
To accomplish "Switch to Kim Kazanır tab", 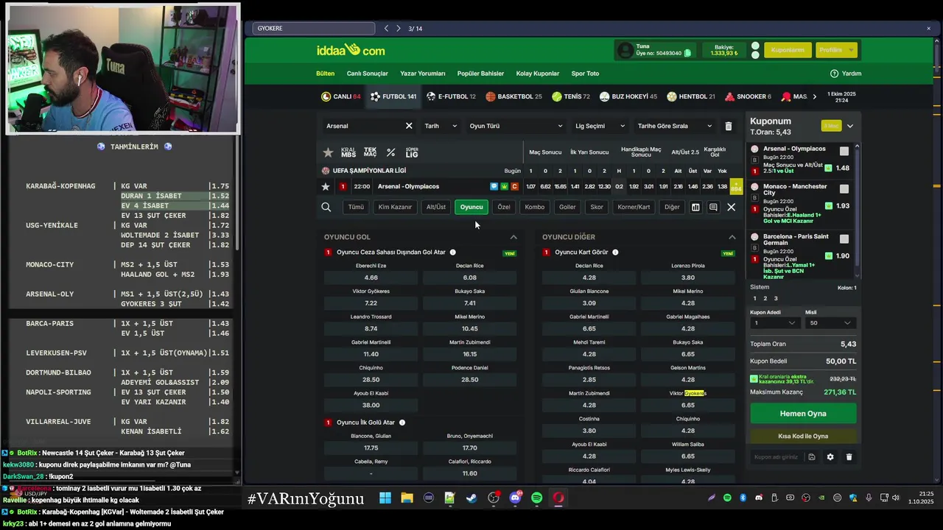I will point(395,208).
